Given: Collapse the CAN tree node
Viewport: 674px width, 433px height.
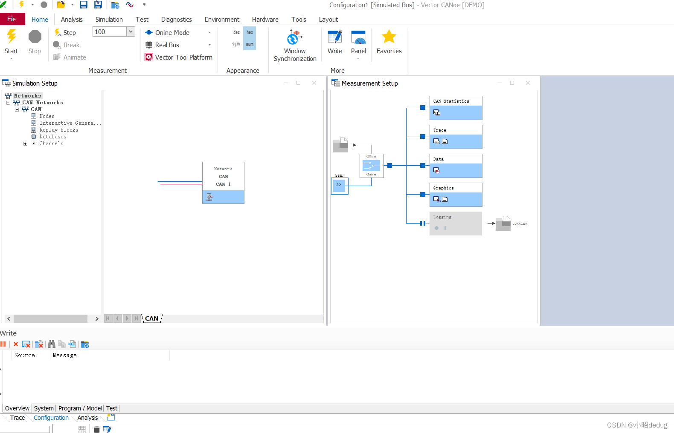Looking at the screenshot, I should pyautogui.click(x=17, y=109).
